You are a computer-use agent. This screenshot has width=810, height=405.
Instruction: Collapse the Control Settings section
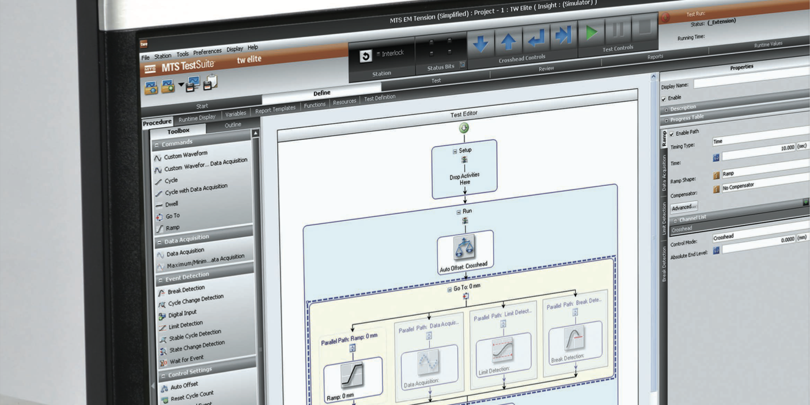(163, 376)
